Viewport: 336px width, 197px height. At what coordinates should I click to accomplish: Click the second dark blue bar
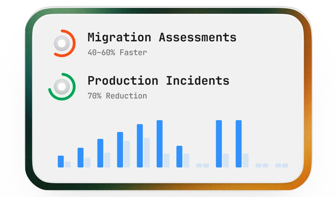[x=80, y=158]
